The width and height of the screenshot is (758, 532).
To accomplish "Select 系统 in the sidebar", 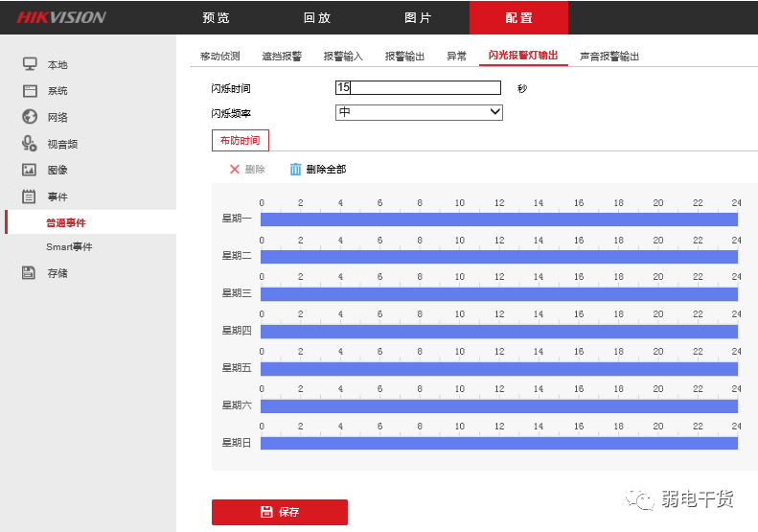I will (57, 91).
